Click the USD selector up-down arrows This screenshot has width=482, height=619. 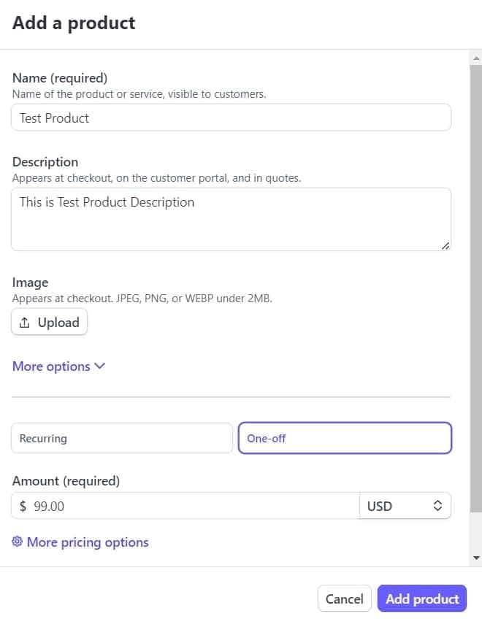(437, 506)
